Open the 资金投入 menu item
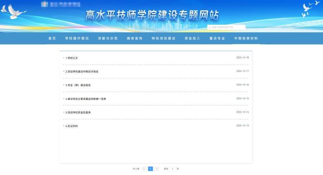The image size is (323, 175). (192, 38)
